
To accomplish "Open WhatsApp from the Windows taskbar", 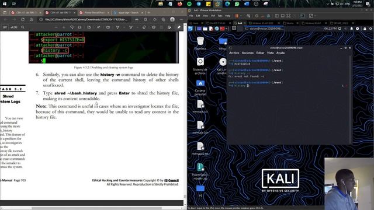I will point(237,4).
